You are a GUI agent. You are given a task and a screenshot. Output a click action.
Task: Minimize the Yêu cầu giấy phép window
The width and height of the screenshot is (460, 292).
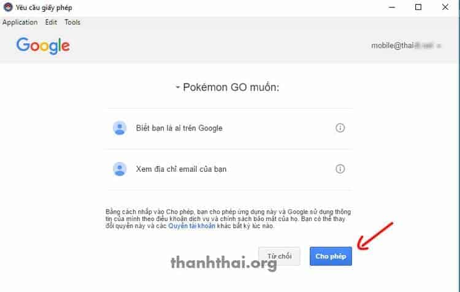(392, 7)
